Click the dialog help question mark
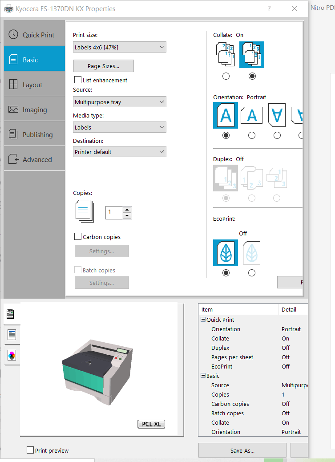 click(269, 8)
